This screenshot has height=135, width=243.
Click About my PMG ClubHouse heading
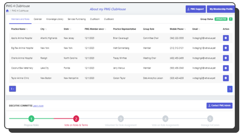(108, 9)
